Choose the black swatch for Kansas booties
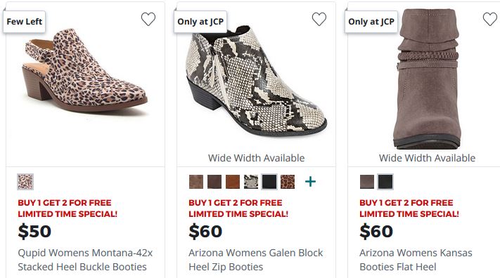Viewport: 500px width, 278px height. 385,182
